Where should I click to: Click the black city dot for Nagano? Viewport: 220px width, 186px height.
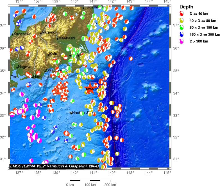(41, 33)
